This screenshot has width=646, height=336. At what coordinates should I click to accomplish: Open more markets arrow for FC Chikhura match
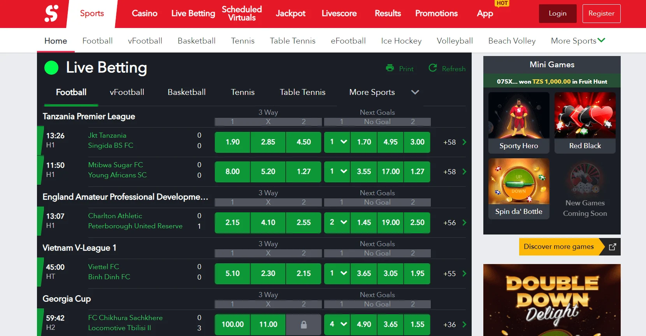click(x=464, y=324)
